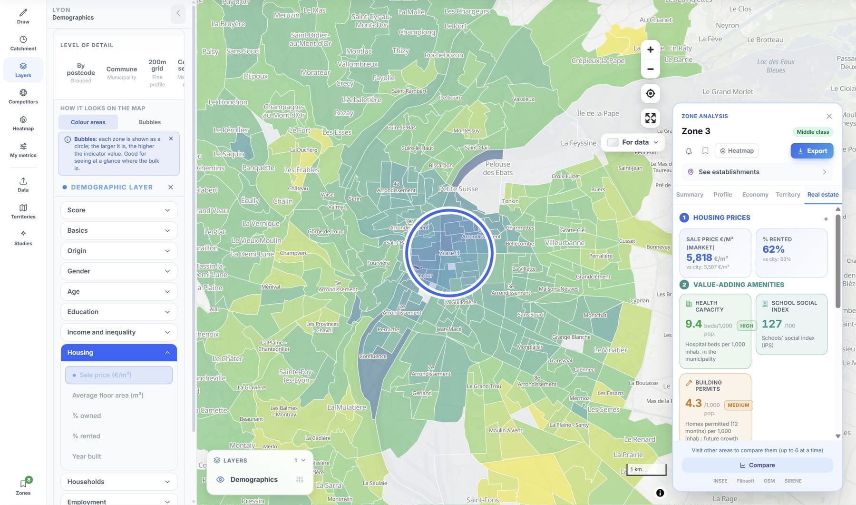The height and width of the screenshot is (505, 856).
Task: Select the Draw tool
Action: pos(23,16)
